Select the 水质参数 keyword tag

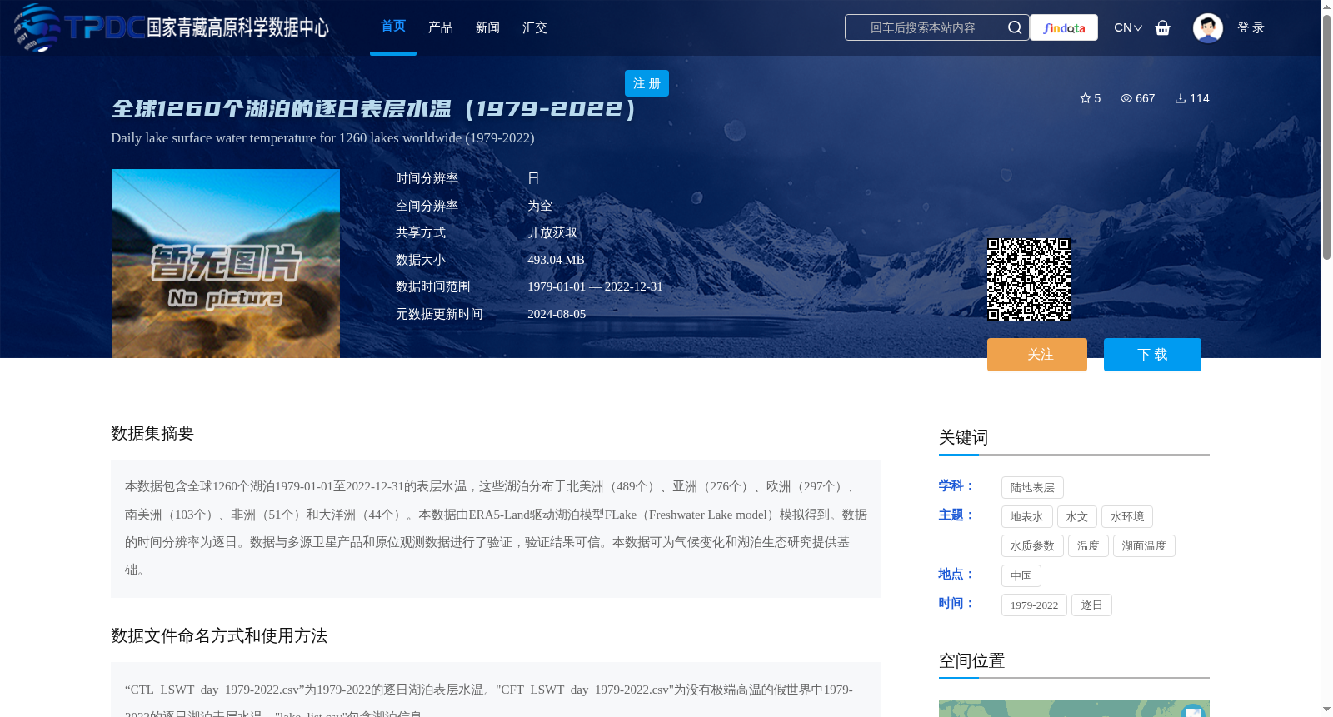tap(1032, 546)
